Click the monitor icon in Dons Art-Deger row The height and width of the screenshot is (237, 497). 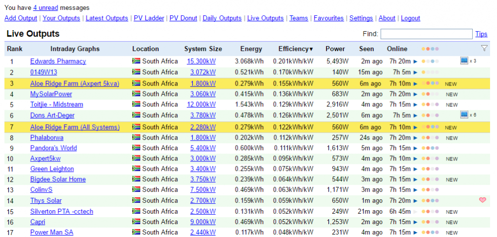pos(464,115)
